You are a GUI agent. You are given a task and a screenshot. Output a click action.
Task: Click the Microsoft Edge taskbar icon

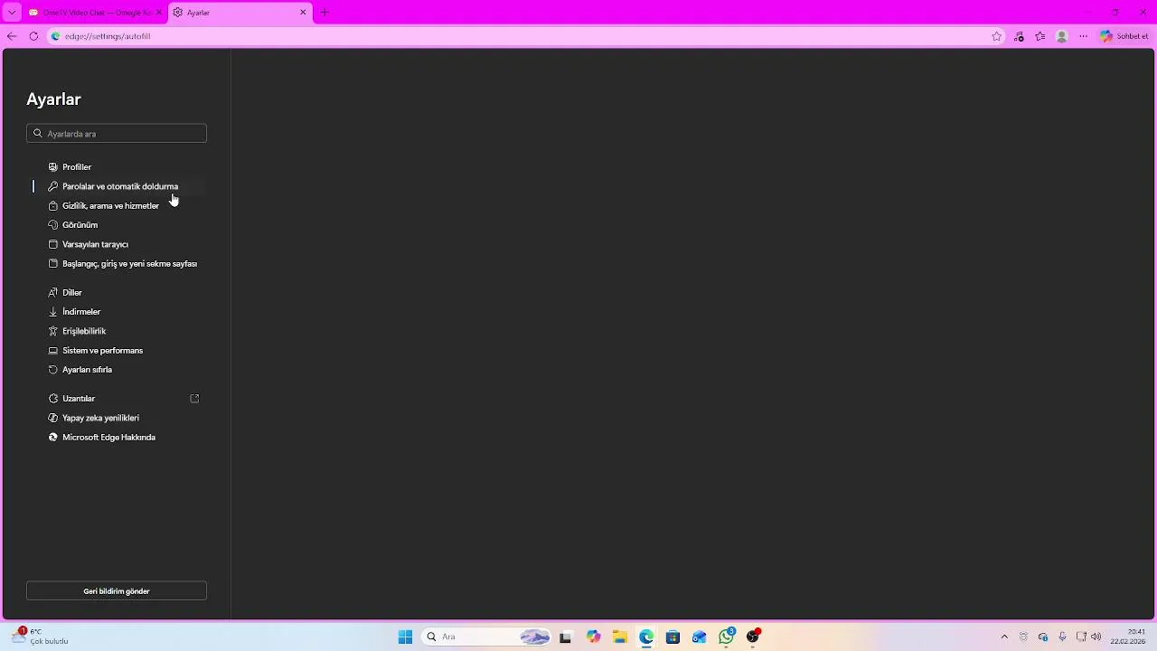[646, 637]
